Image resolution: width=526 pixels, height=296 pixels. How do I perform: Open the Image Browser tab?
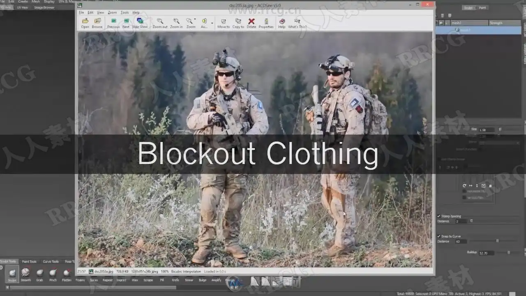44,7
